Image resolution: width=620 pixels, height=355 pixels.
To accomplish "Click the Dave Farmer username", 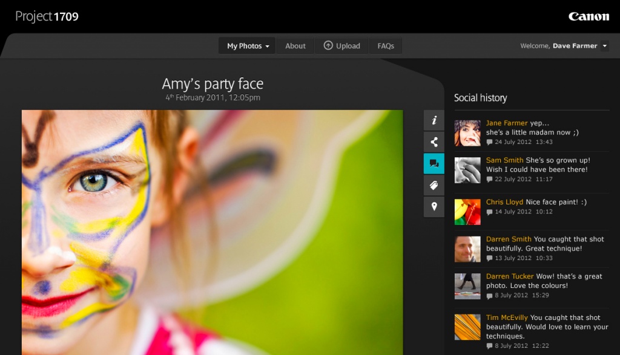I will point(575,46).
